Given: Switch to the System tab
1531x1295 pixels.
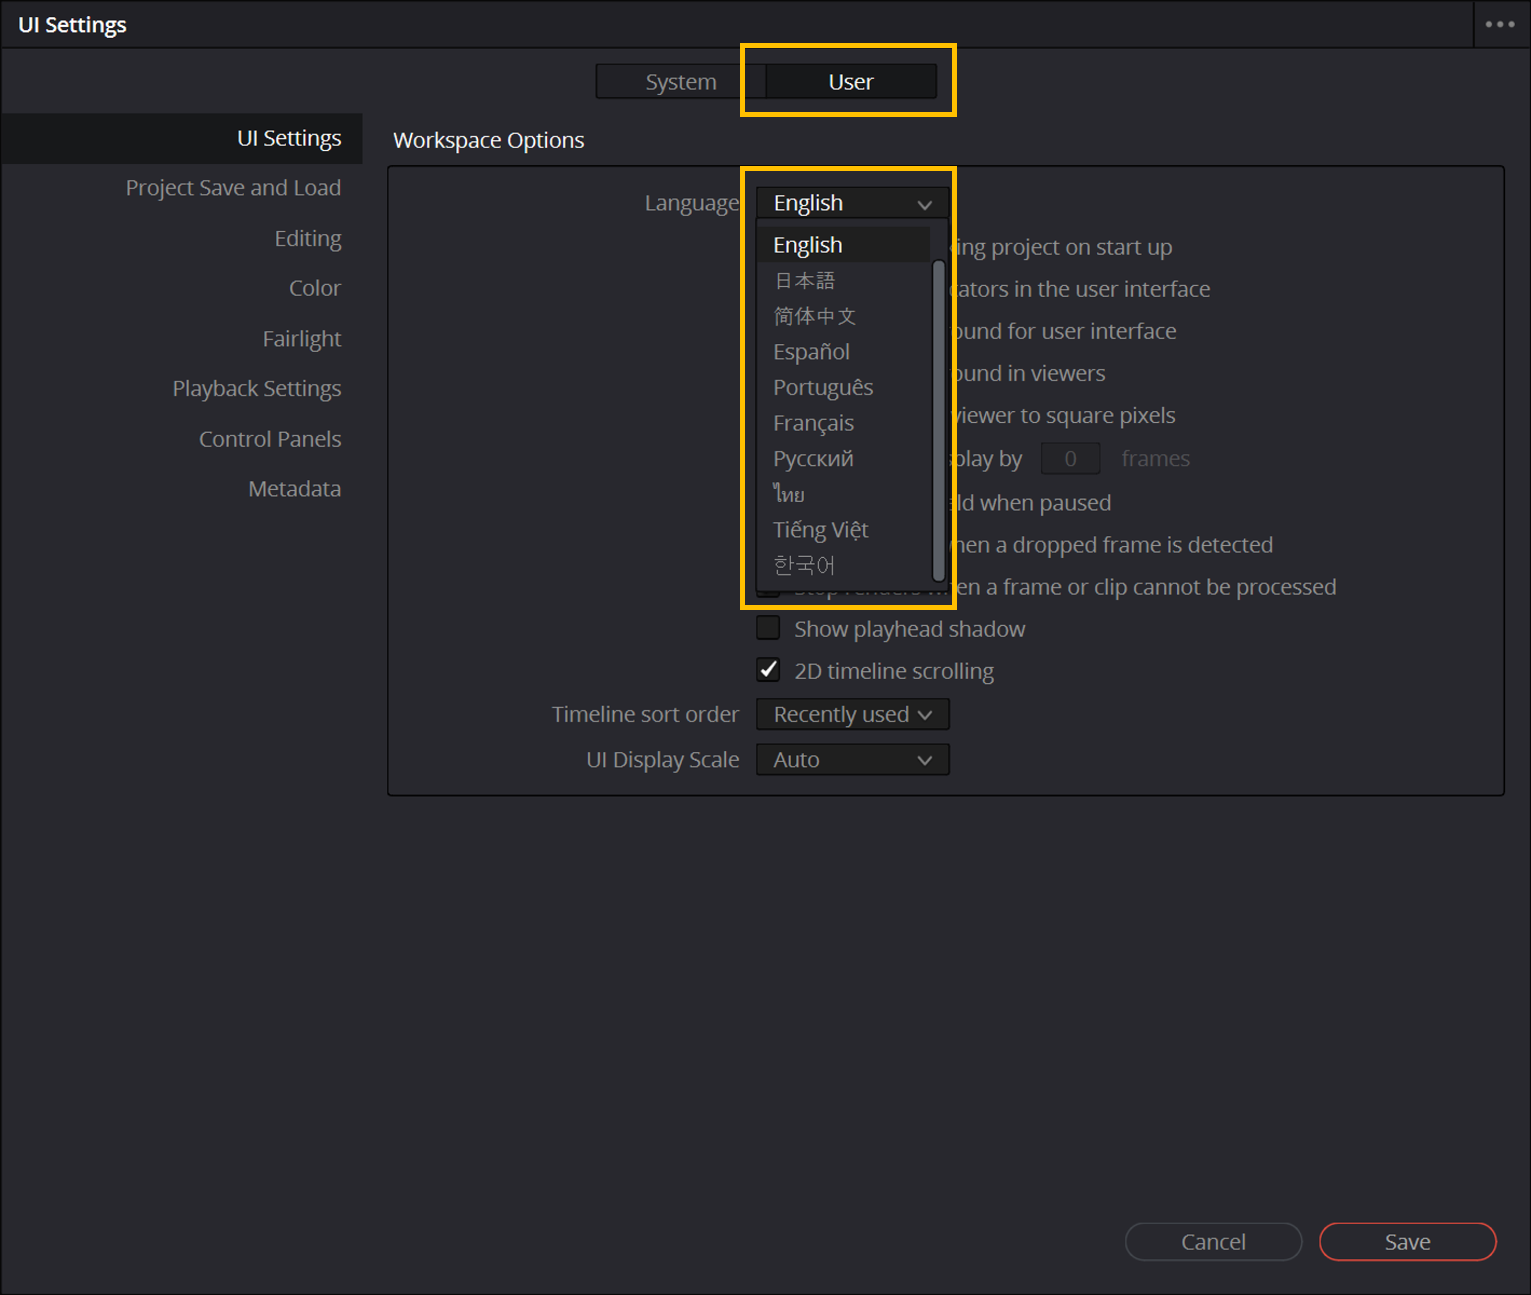Looking at the screenshot, I should tap(680, 82).
